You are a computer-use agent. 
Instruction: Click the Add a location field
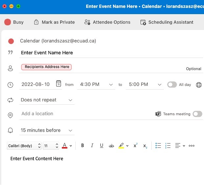[86, 114]
